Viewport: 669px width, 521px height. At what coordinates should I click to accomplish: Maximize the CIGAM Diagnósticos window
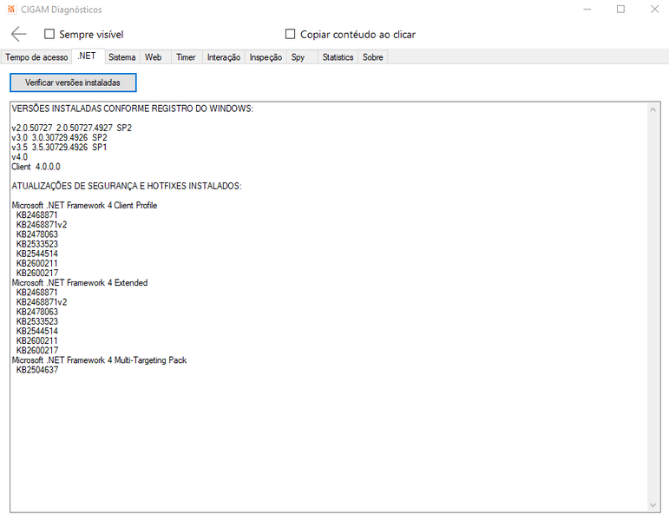tap(620, 9)
